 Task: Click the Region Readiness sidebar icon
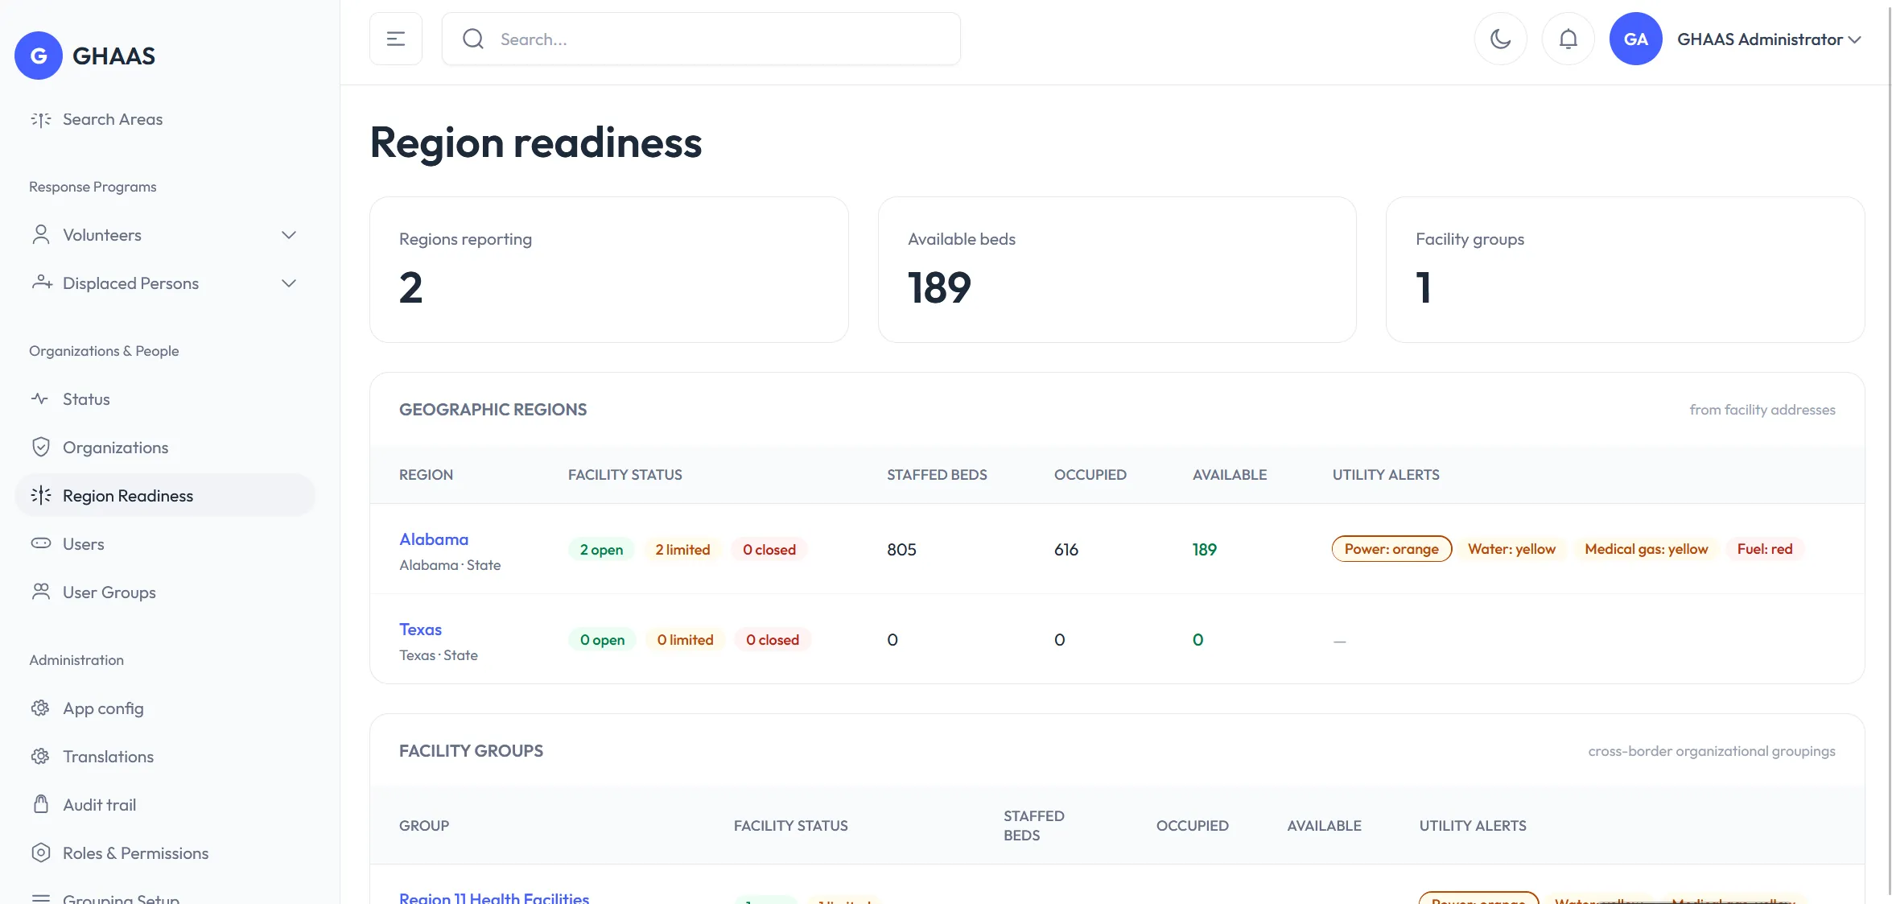41,495
